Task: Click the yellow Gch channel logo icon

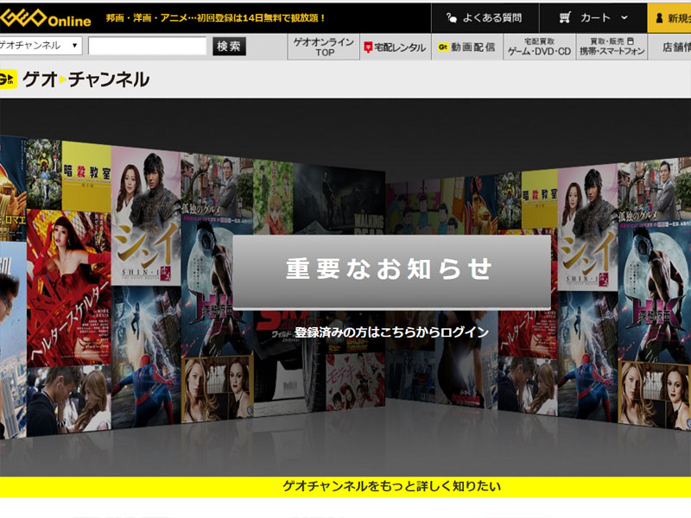Action: [8, 79]
